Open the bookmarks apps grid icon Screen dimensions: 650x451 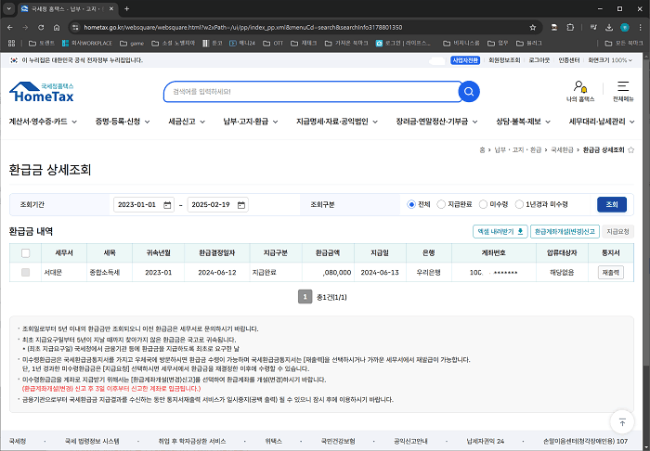11,43
